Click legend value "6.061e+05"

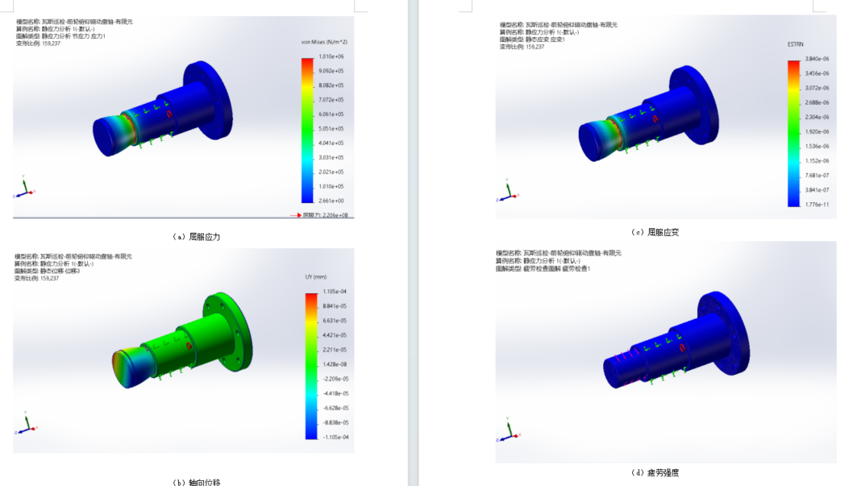point(331,114)
